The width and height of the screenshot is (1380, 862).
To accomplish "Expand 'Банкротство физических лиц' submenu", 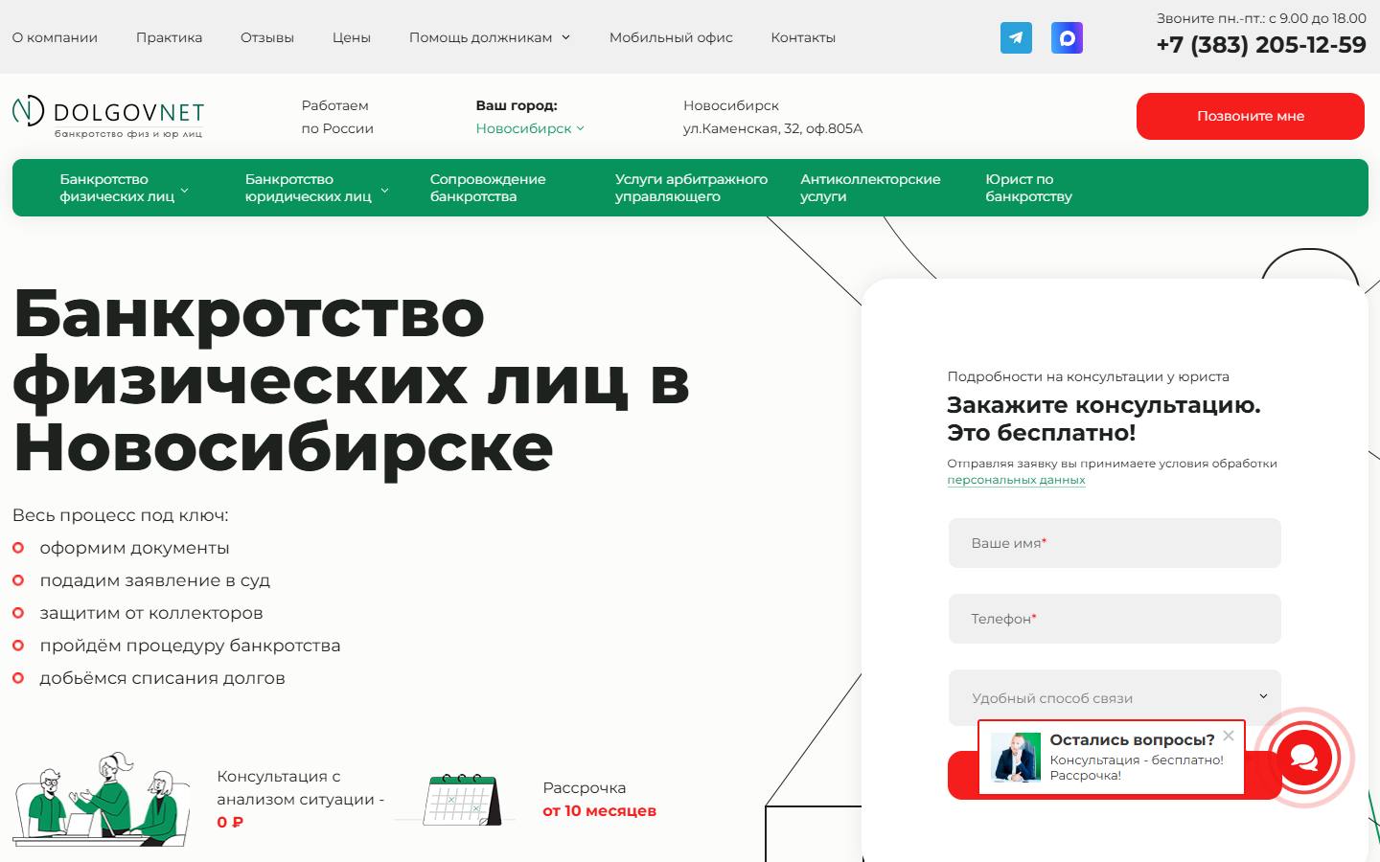I will click(124, 188).
